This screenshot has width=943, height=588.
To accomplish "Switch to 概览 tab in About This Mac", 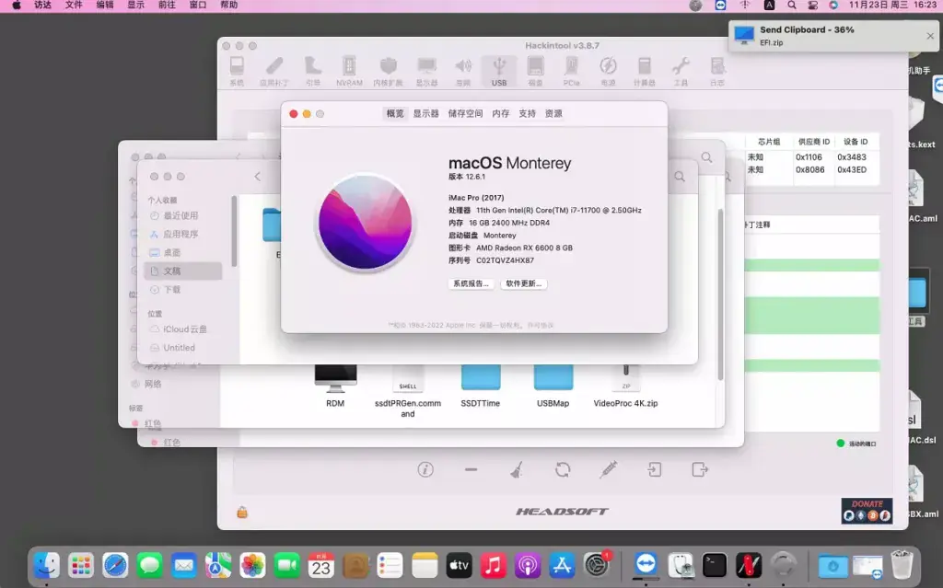I will (x=395, y=113).
